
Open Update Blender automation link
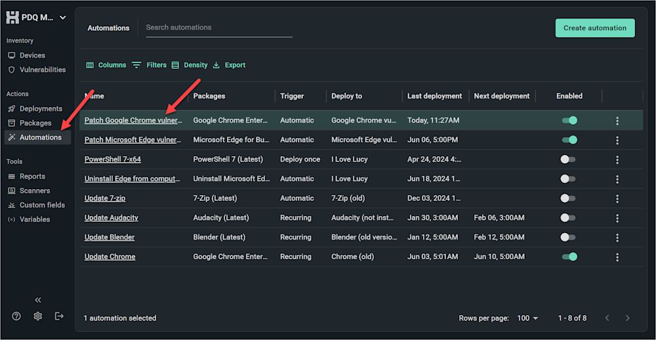click(110, 237)
